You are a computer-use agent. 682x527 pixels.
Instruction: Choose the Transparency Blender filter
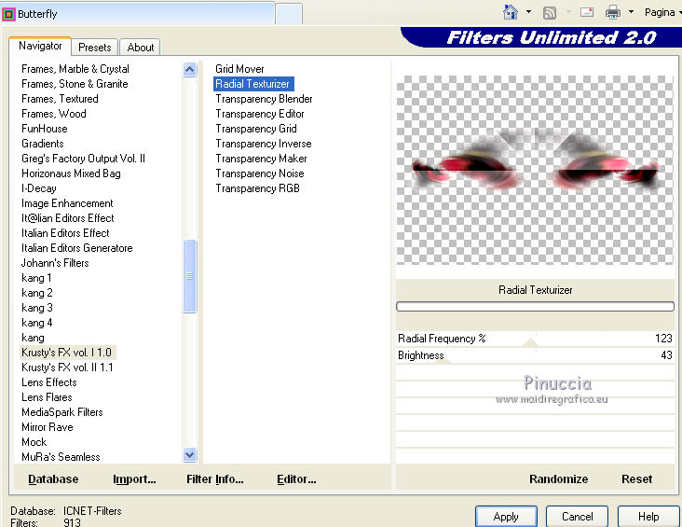click(x=264, y=99)
